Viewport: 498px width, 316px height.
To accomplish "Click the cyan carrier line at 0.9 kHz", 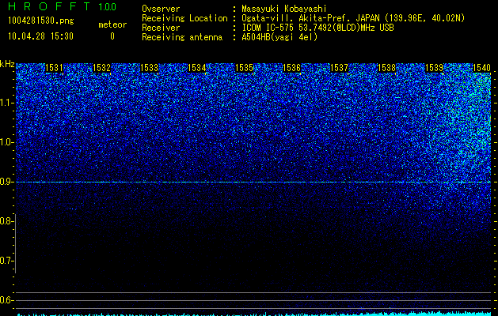I will tap(253, 182).
